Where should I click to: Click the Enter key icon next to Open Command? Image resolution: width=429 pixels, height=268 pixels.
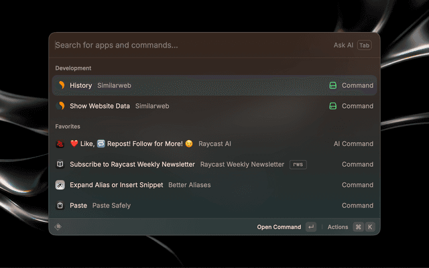point(310,227)
